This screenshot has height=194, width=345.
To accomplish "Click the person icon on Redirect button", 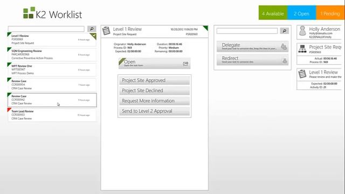I will (285, 60).
